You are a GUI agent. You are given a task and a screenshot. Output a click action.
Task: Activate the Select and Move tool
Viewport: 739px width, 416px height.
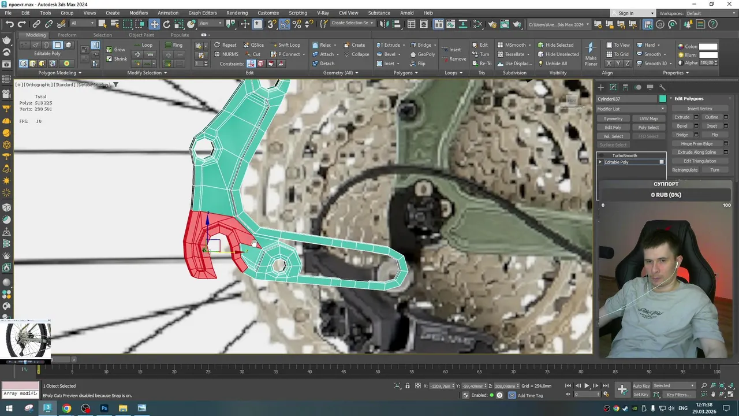coord(154,24)
